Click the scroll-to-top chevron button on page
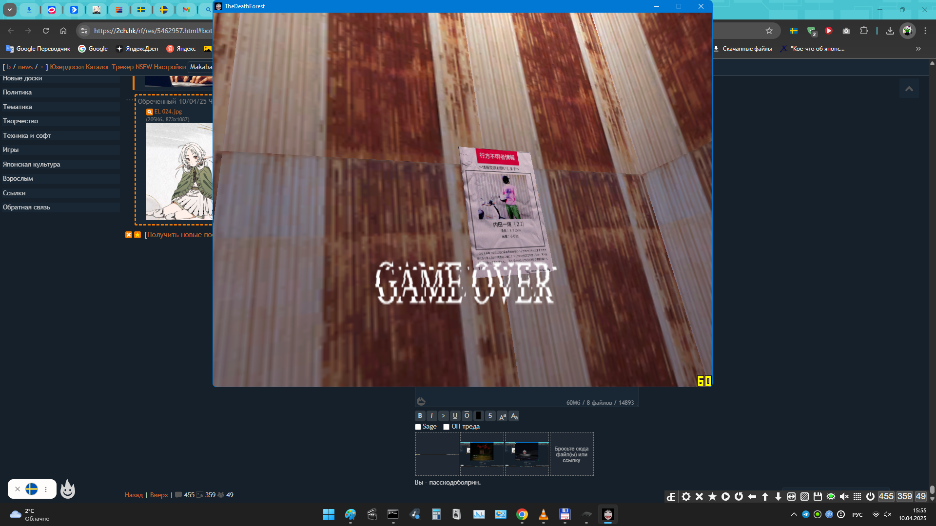The width and height of the screenshot is (936, 526). tap(909, 89)
